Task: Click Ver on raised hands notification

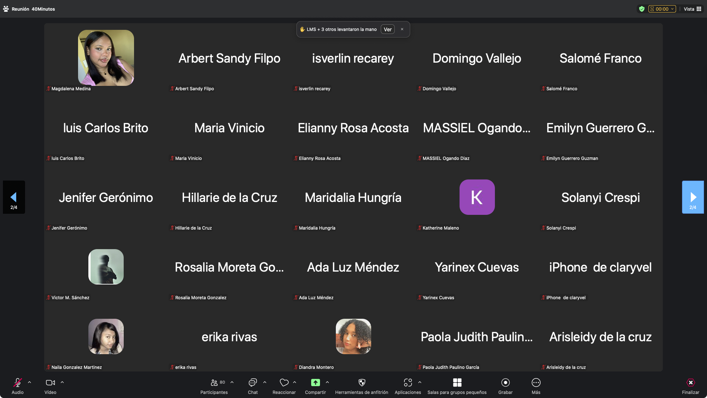Action: (387, 29)
